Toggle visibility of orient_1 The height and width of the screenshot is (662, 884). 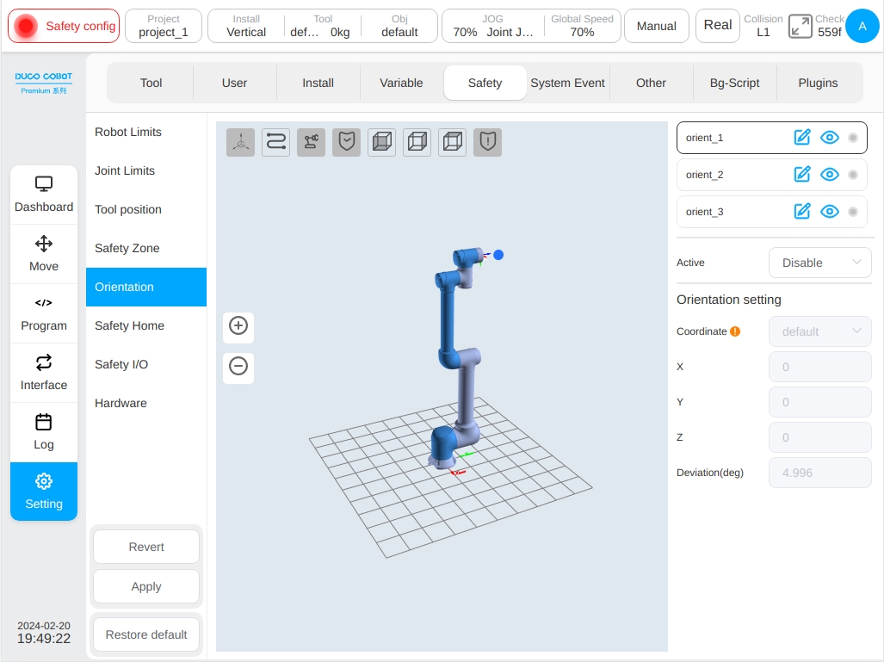point(829,138)
